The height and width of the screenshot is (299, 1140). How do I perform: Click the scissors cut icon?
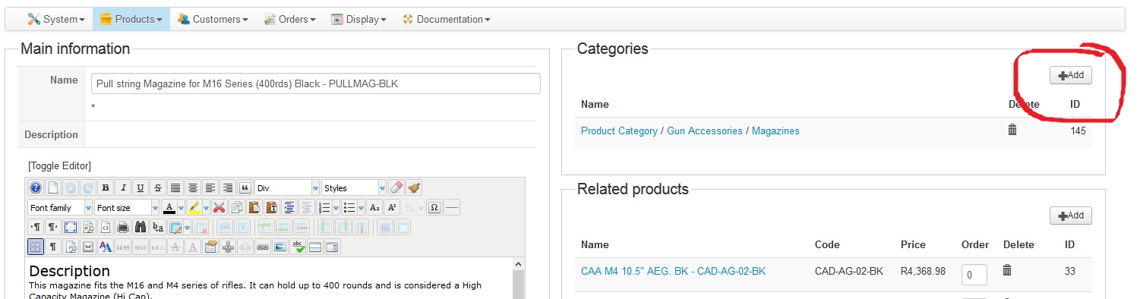pos(219,207)
